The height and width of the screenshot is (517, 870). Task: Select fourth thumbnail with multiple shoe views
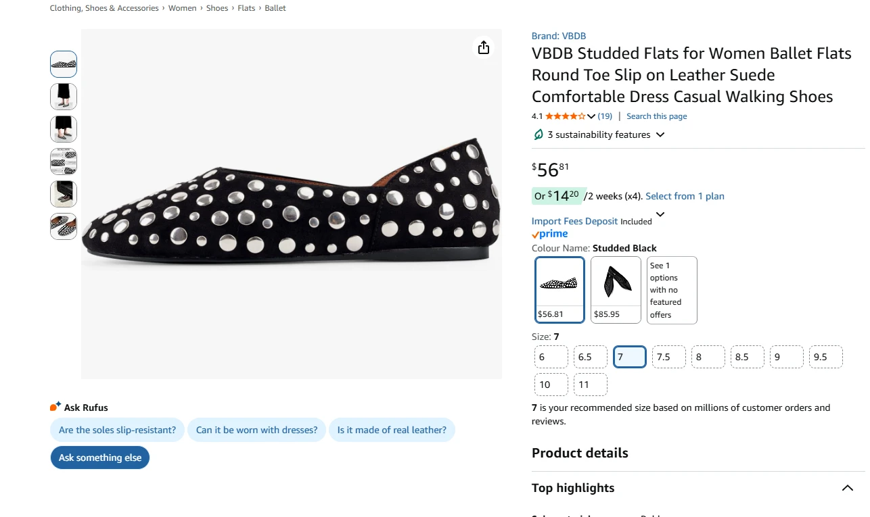64,162
